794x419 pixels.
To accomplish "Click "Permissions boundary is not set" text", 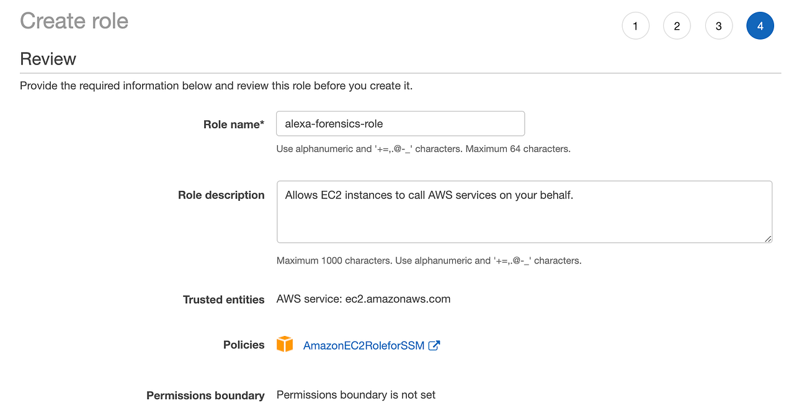I will pos(356,395).
